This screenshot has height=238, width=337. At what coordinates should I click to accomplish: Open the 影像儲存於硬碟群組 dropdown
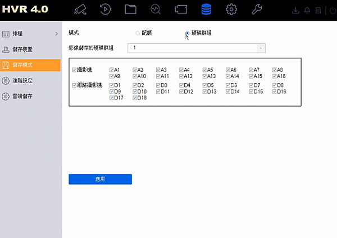coord(197,48)
